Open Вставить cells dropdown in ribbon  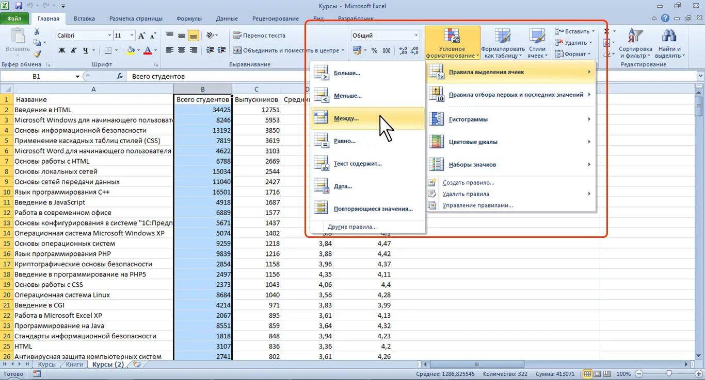pos(575,31)
